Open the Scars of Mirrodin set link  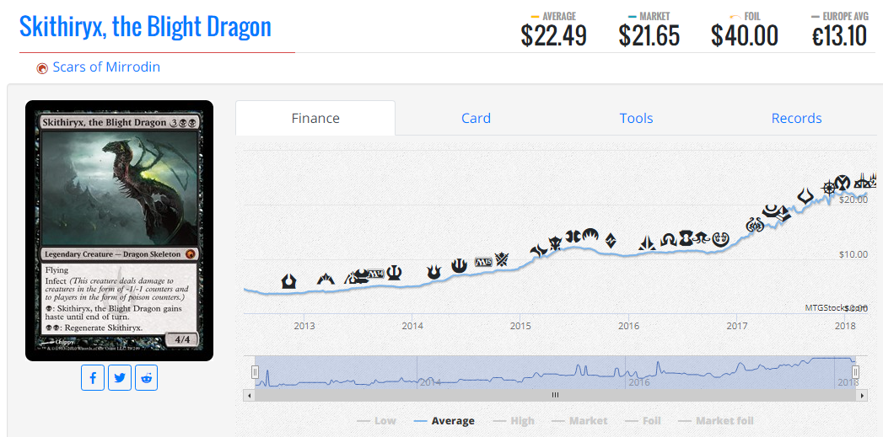[x=106, y=67]
